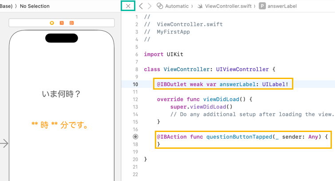Close the assistant editor pane

tap(128, 6)
